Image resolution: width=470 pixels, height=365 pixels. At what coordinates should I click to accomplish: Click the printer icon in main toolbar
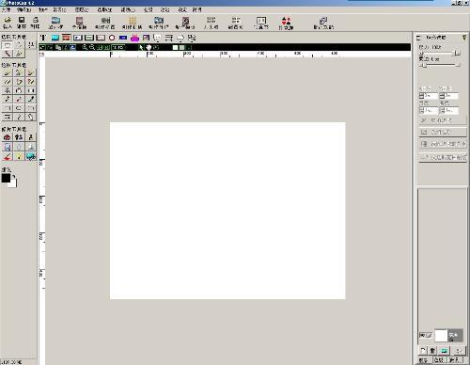tap(36, 20)
